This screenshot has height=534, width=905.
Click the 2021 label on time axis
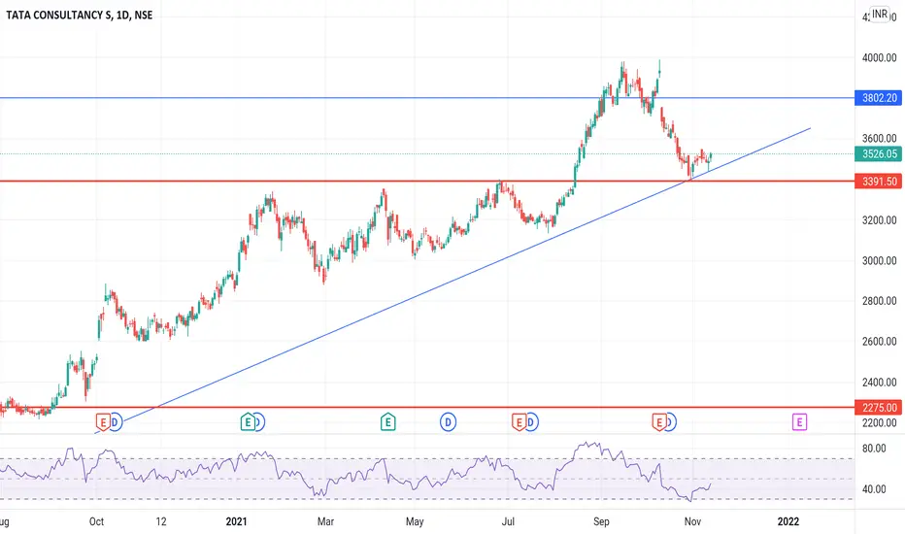(x=237, y=521)
